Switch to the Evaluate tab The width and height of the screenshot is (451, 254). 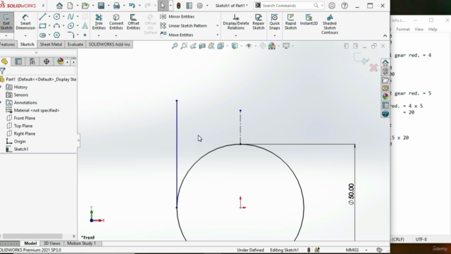click(x=75, y=44)
